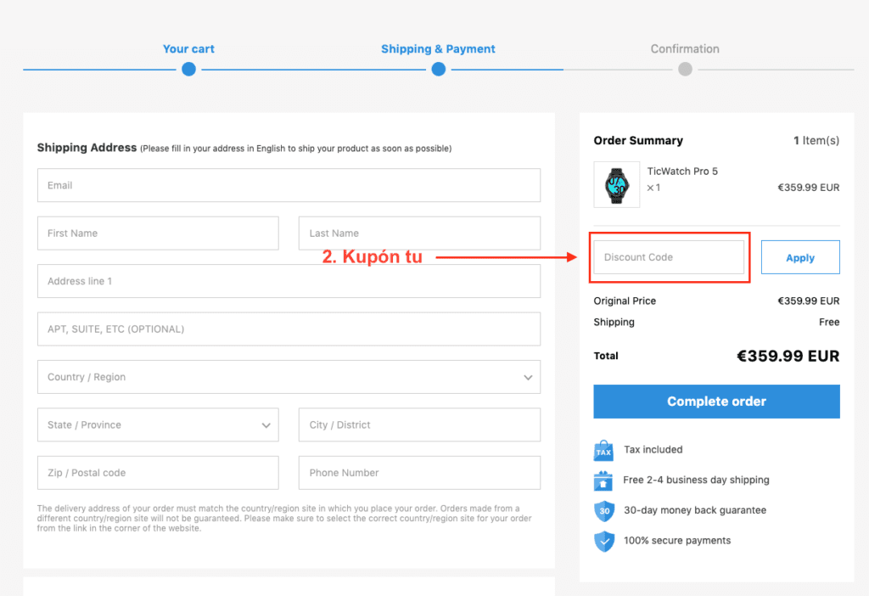The image size is (869, 596).
Task: Select the Confirmation step label
Action: pyautogui.click(x=685, y=49)
